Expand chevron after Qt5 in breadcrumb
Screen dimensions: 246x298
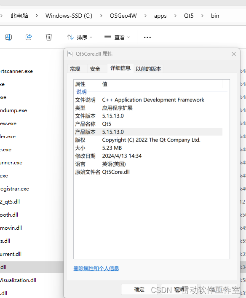coord(202,16)
